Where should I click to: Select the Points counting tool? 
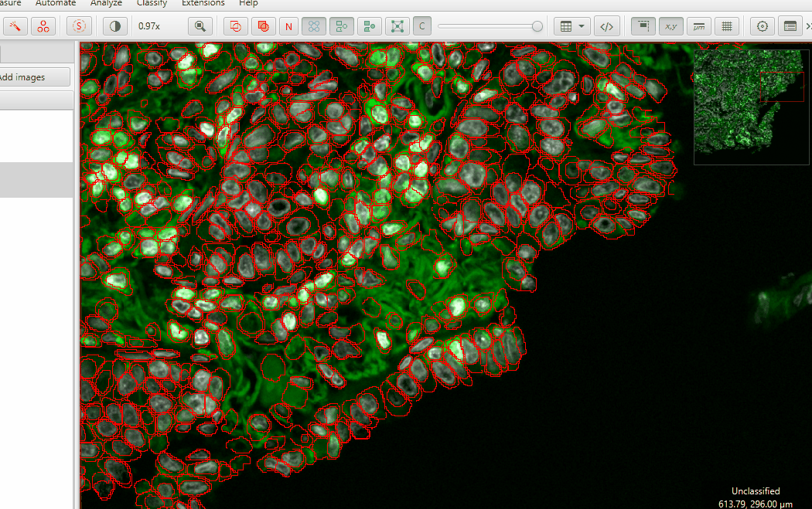pyautogui.click(x=43, y=25)
